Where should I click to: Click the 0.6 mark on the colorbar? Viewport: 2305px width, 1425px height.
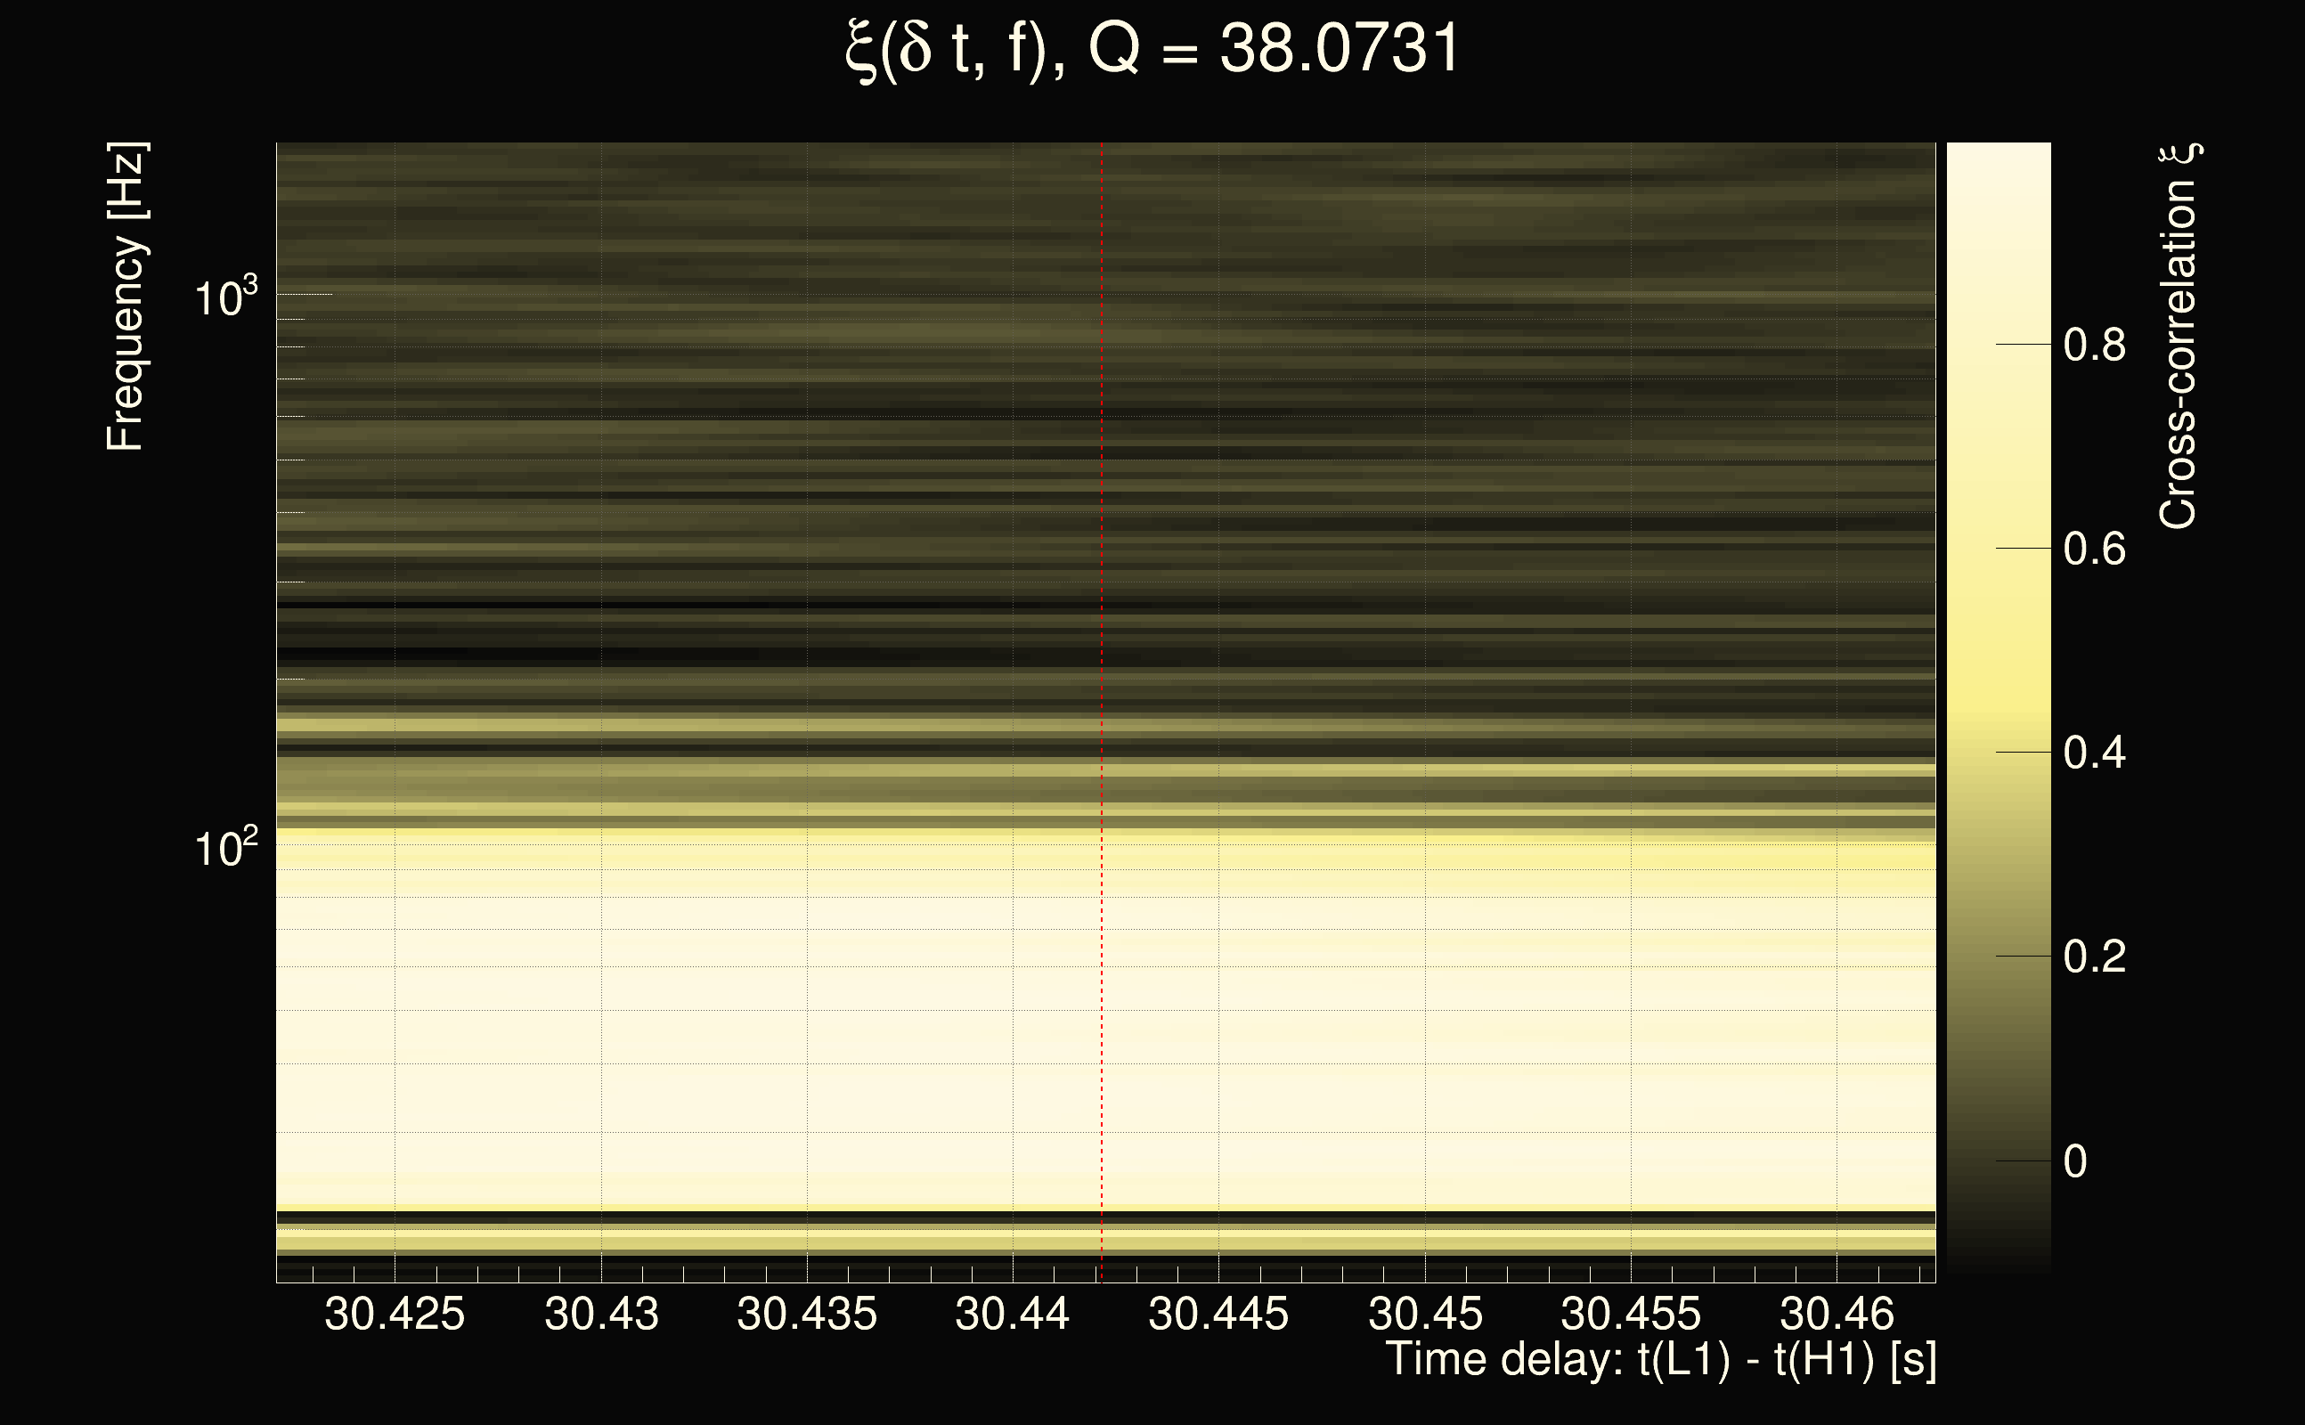[2094, 549]
